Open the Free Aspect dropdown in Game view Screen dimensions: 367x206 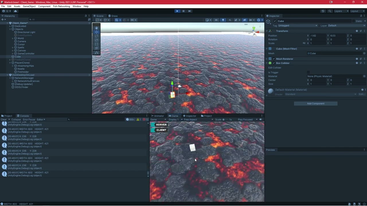pos(199,120)
